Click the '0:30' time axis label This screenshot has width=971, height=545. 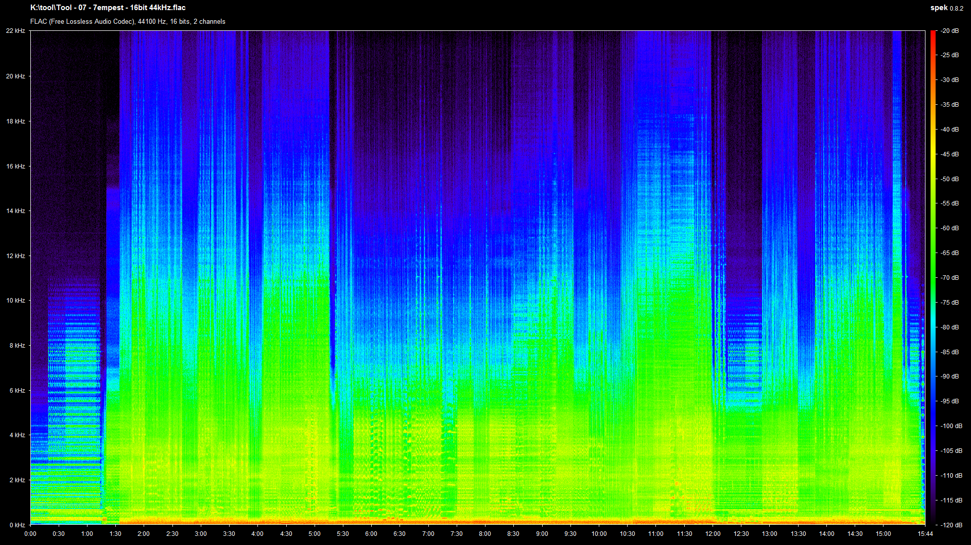coord(59,534)
